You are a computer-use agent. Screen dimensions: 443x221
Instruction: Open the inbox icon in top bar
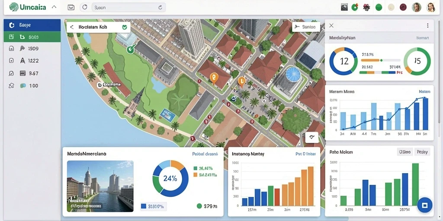click(71, 8)
